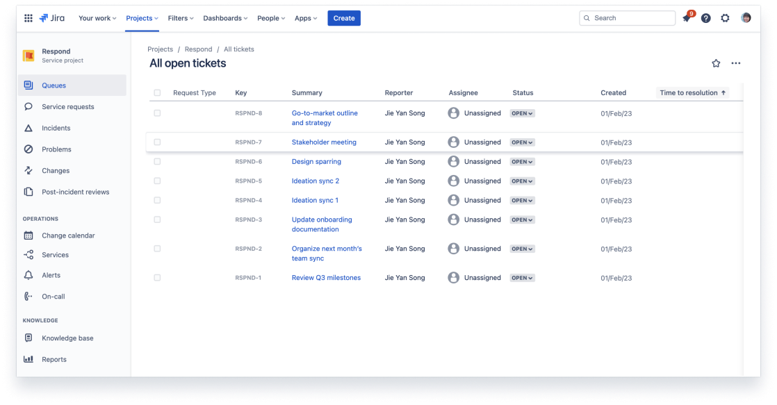Click the On-call phone icon
777x405 pixels.
28,296
